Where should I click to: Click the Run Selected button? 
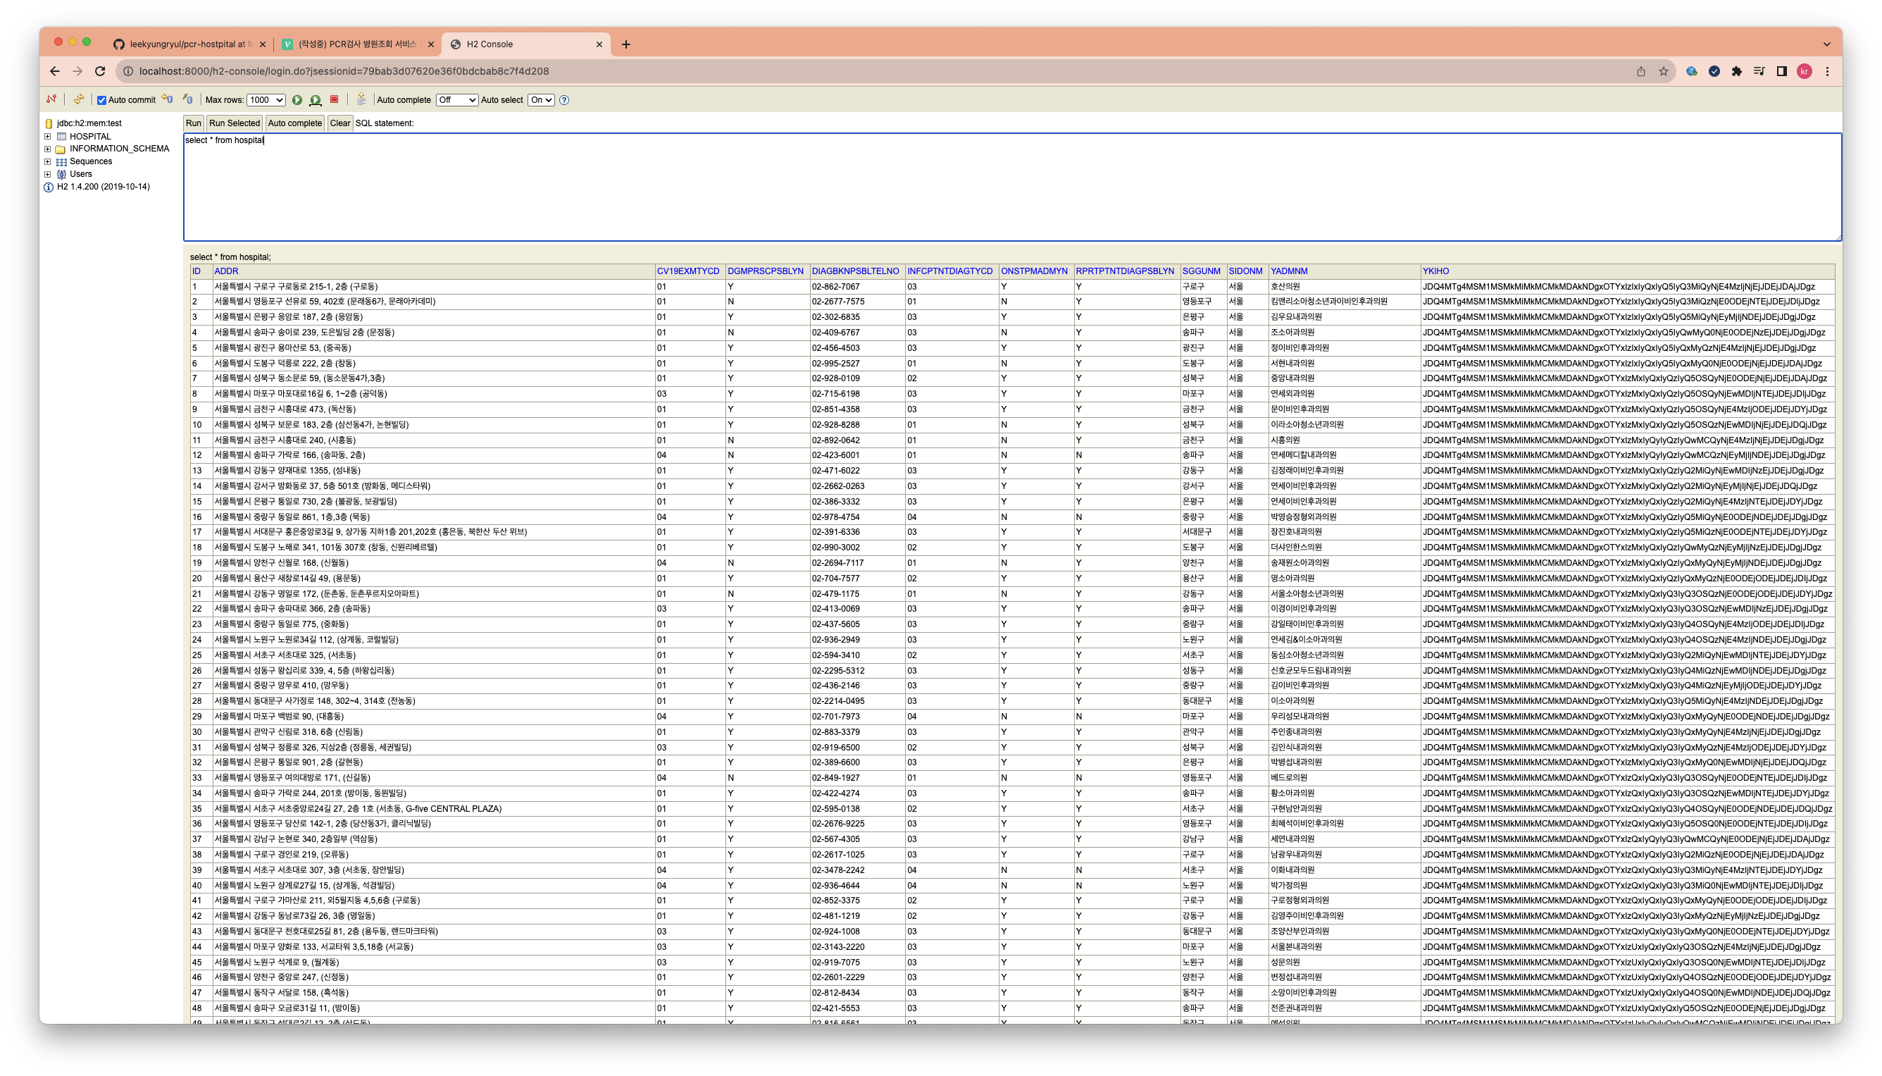tap(234, 123)
